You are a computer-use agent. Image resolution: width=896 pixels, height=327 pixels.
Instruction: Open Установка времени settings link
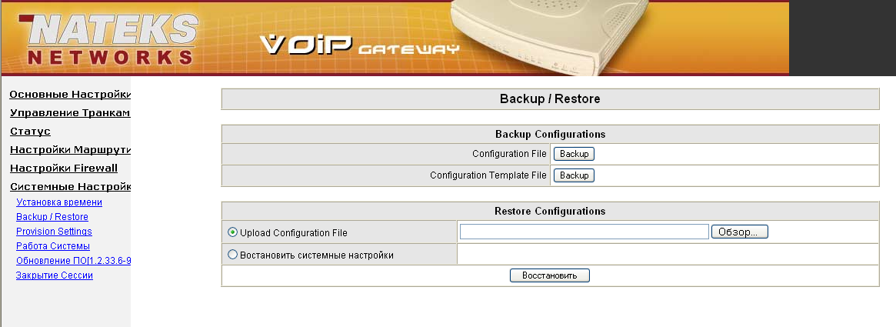click(59, 202)
